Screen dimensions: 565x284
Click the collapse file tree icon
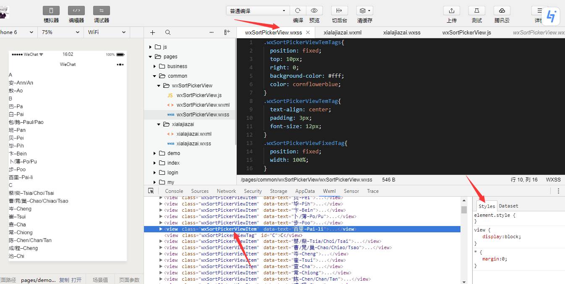(x=227, y=32)
